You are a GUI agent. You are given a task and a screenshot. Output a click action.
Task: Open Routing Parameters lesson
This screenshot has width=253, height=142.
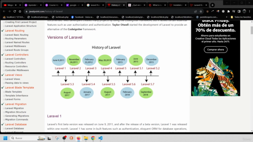coord(16,39)
